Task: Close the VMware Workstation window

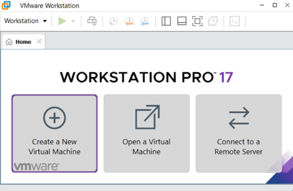Action: pos(287,5)
